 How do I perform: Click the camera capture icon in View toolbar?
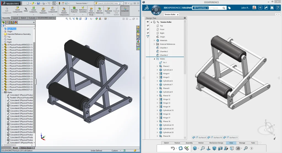coord(238,148)
